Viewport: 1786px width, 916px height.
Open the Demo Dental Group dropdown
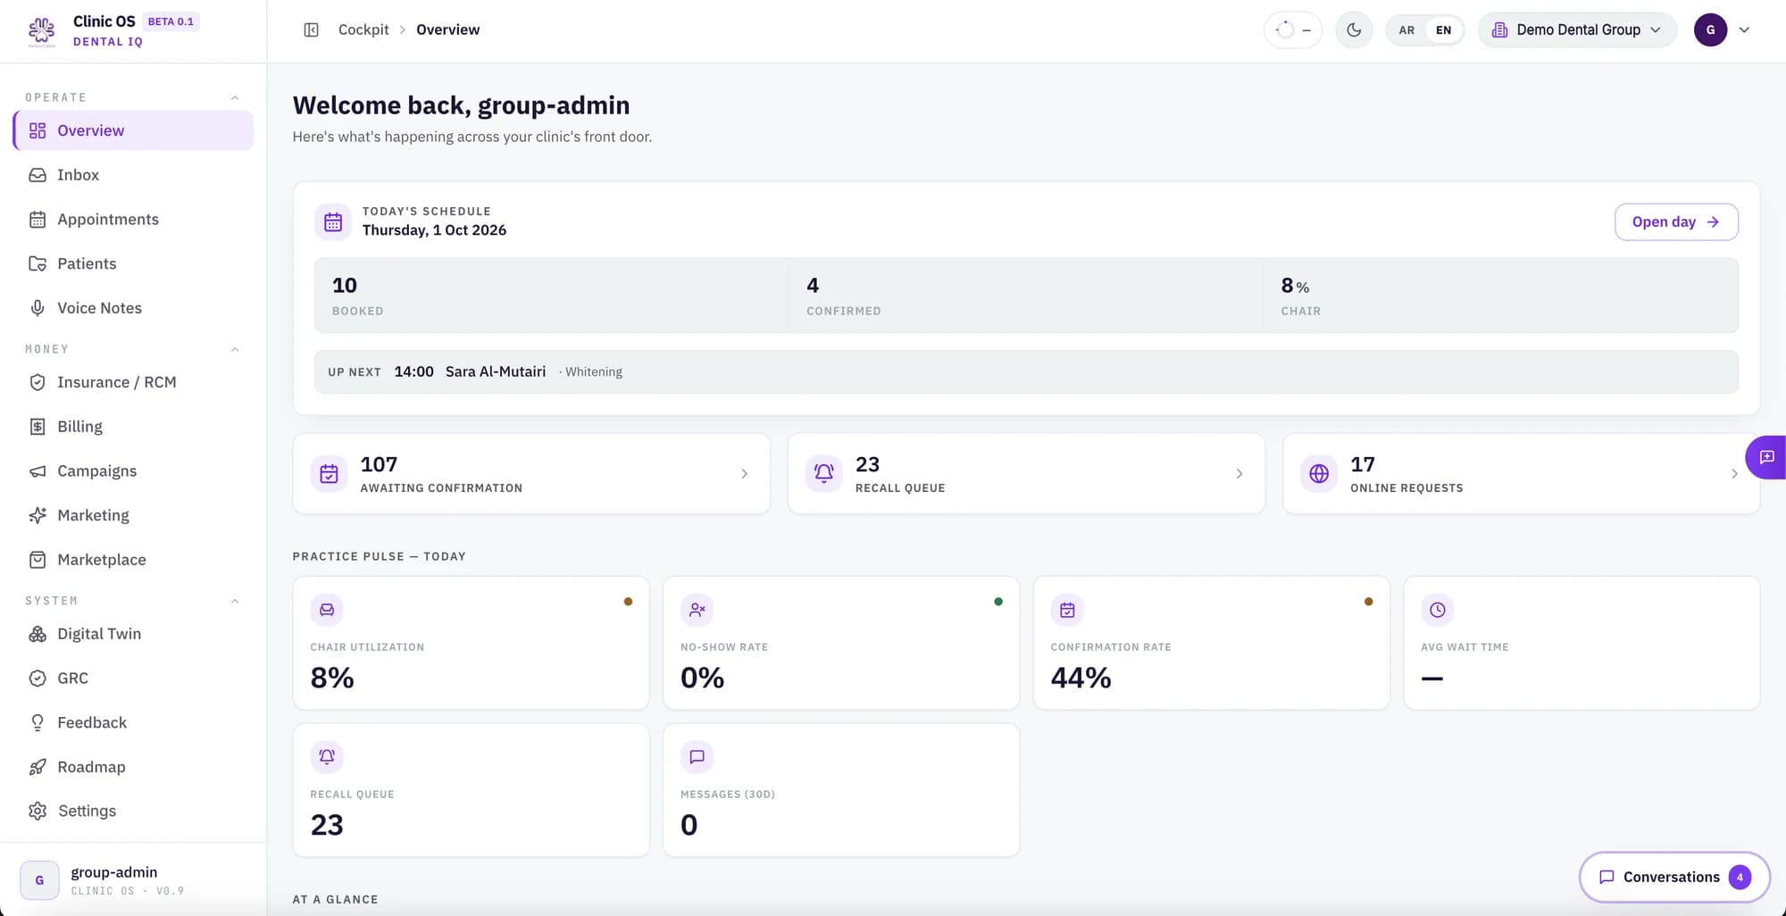(x=1577, y=30)
